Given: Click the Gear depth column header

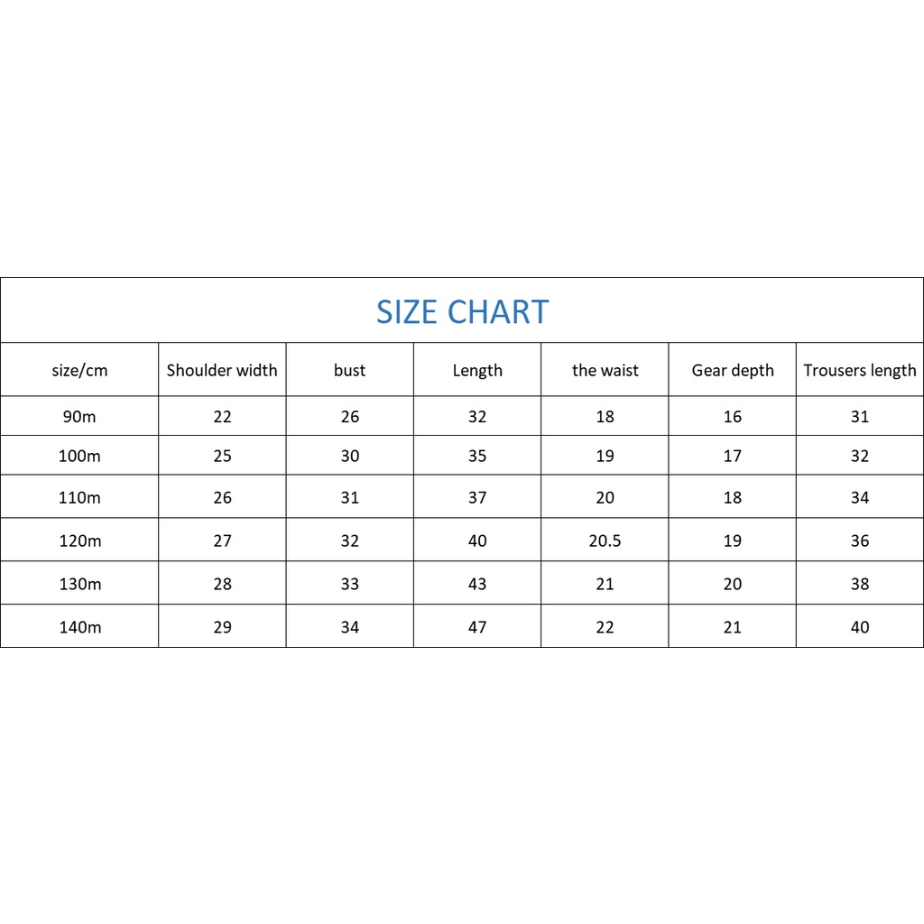Looking at the screenshot, I should tap(733, 370).
